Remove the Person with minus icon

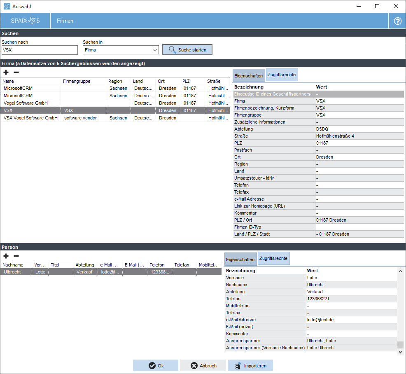[16, 256]
